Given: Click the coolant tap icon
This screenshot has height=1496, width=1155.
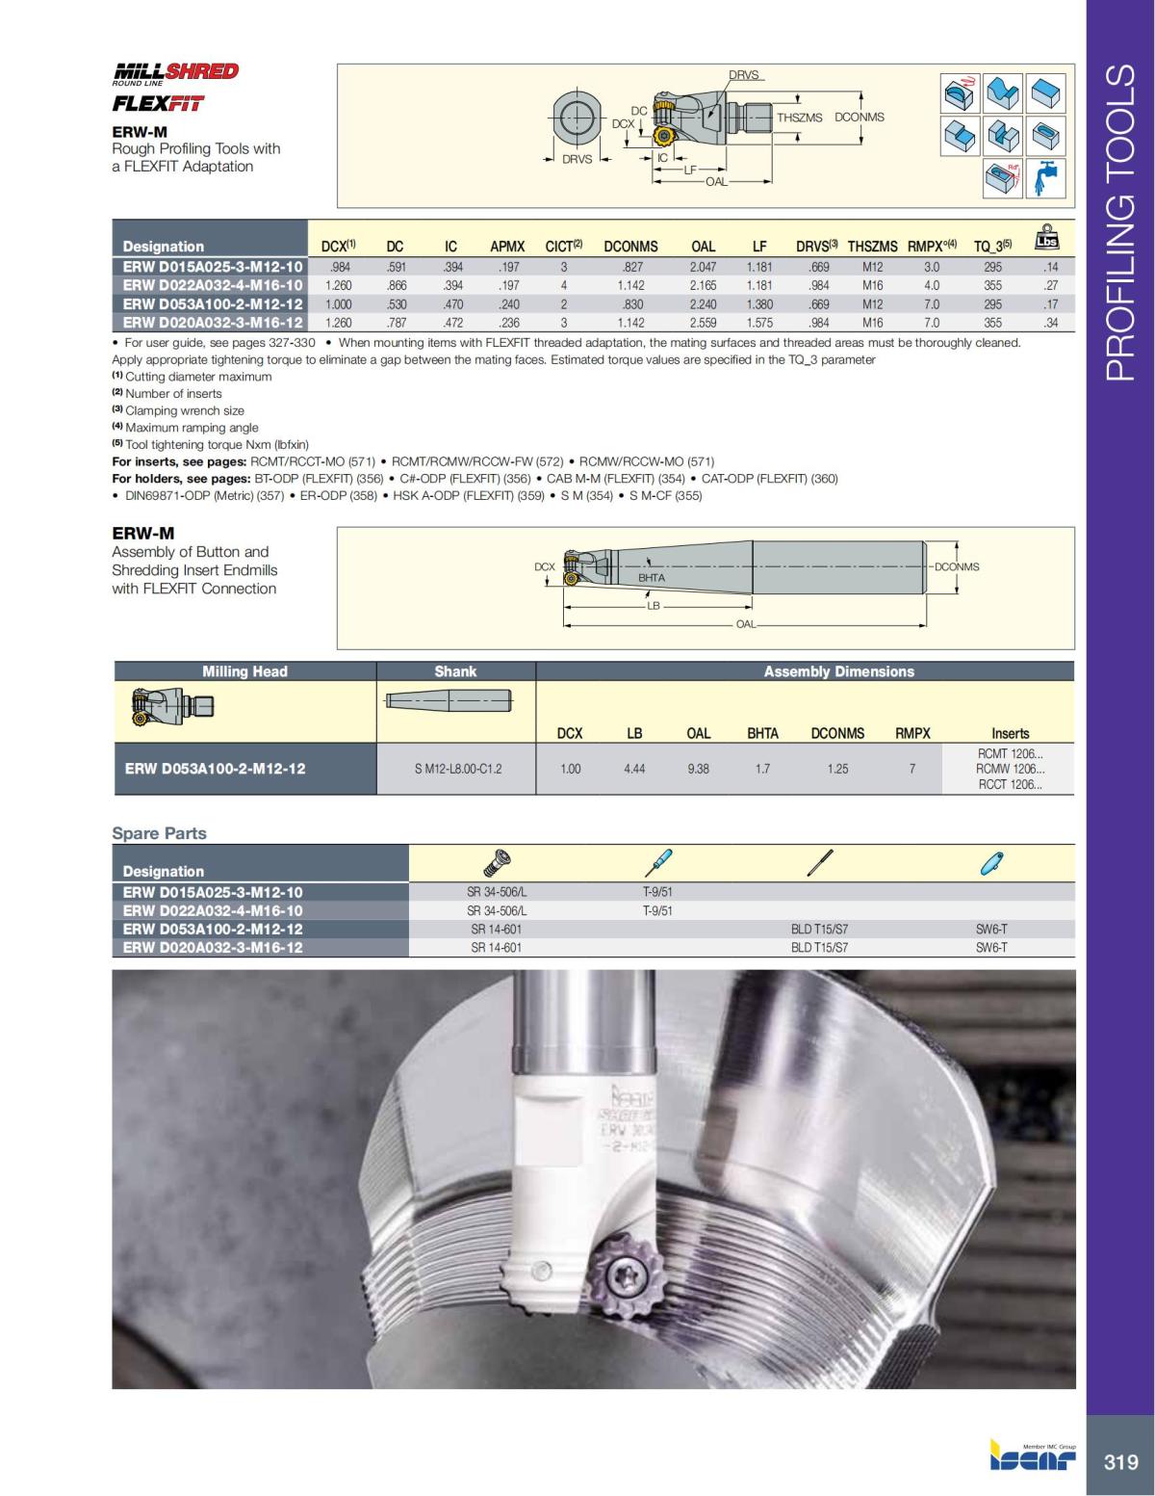Looking at the screenshot, I should [x=1046, y=178].
